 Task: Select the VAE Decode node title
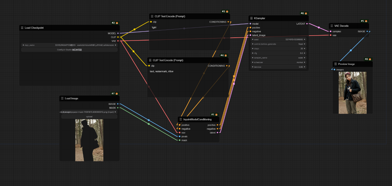(342, 26)
